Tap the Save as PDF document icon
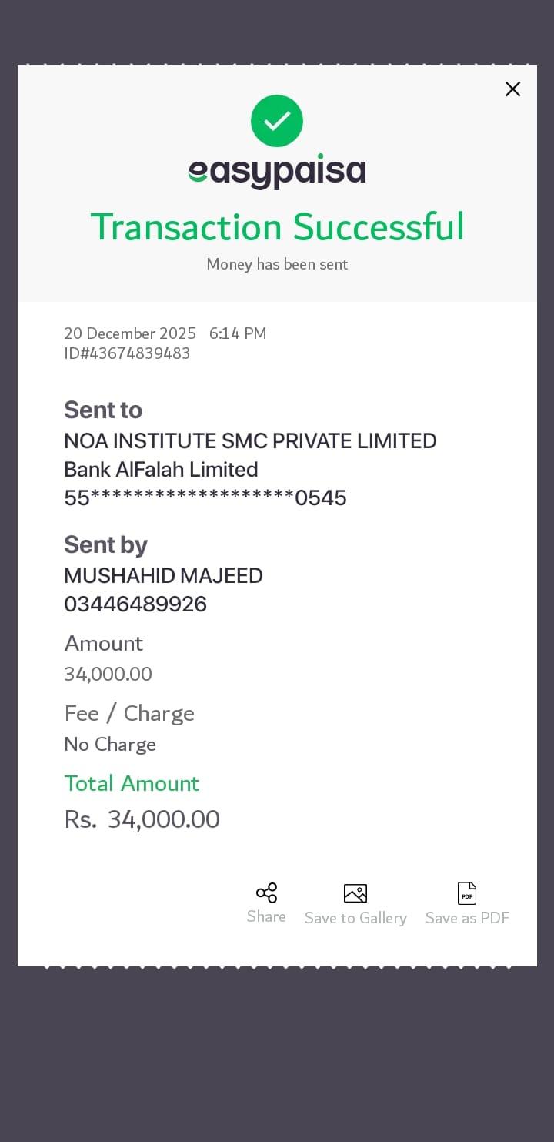This screenshot has height=1142, width=554. (x=467, y=893)
